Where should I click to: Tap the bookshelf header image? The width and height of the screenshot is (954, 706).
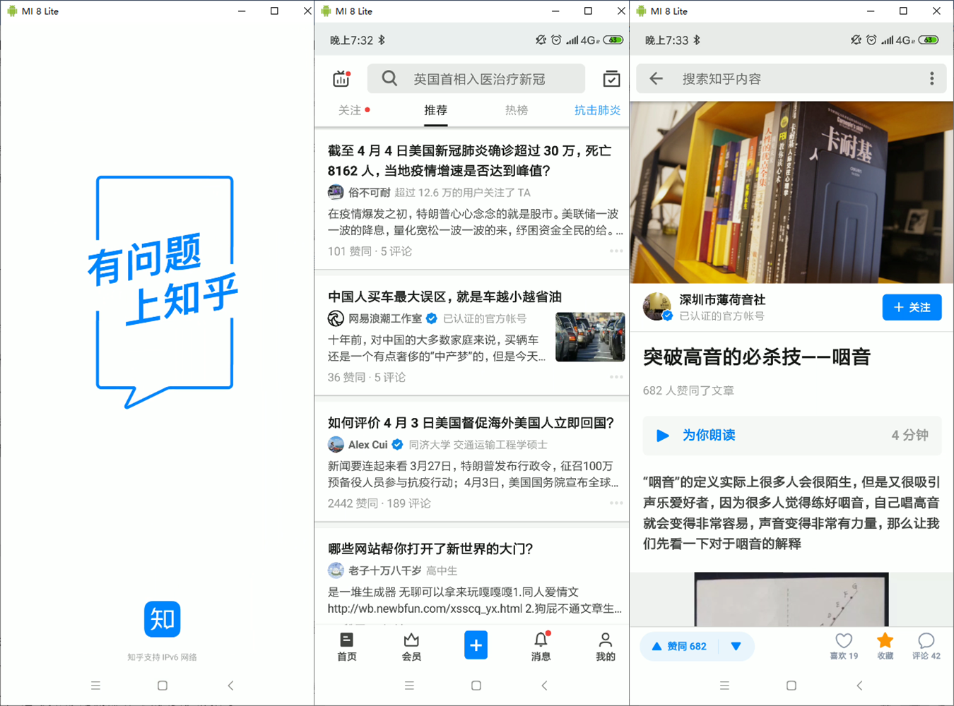[x=791, y=192]
